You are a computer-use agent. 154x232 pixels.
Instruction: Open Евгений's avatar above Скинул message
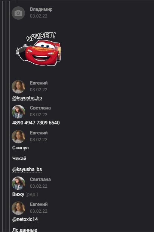click(x=18, y=137)
